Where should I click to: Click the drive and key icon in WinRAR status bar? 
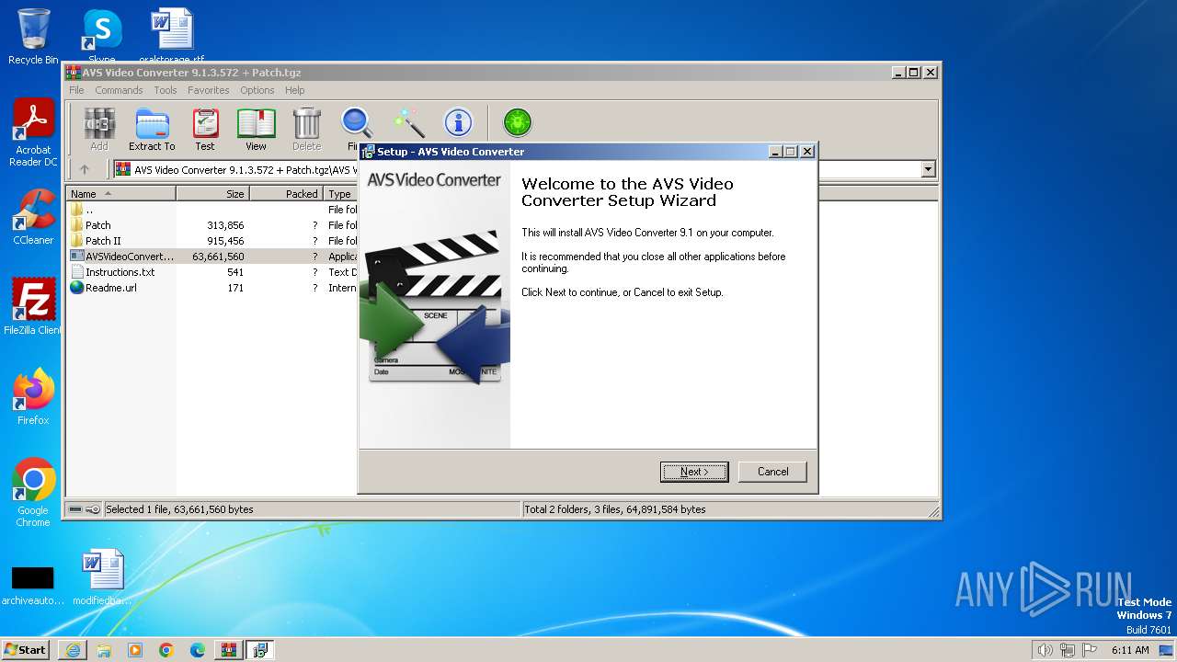[84, 509]
